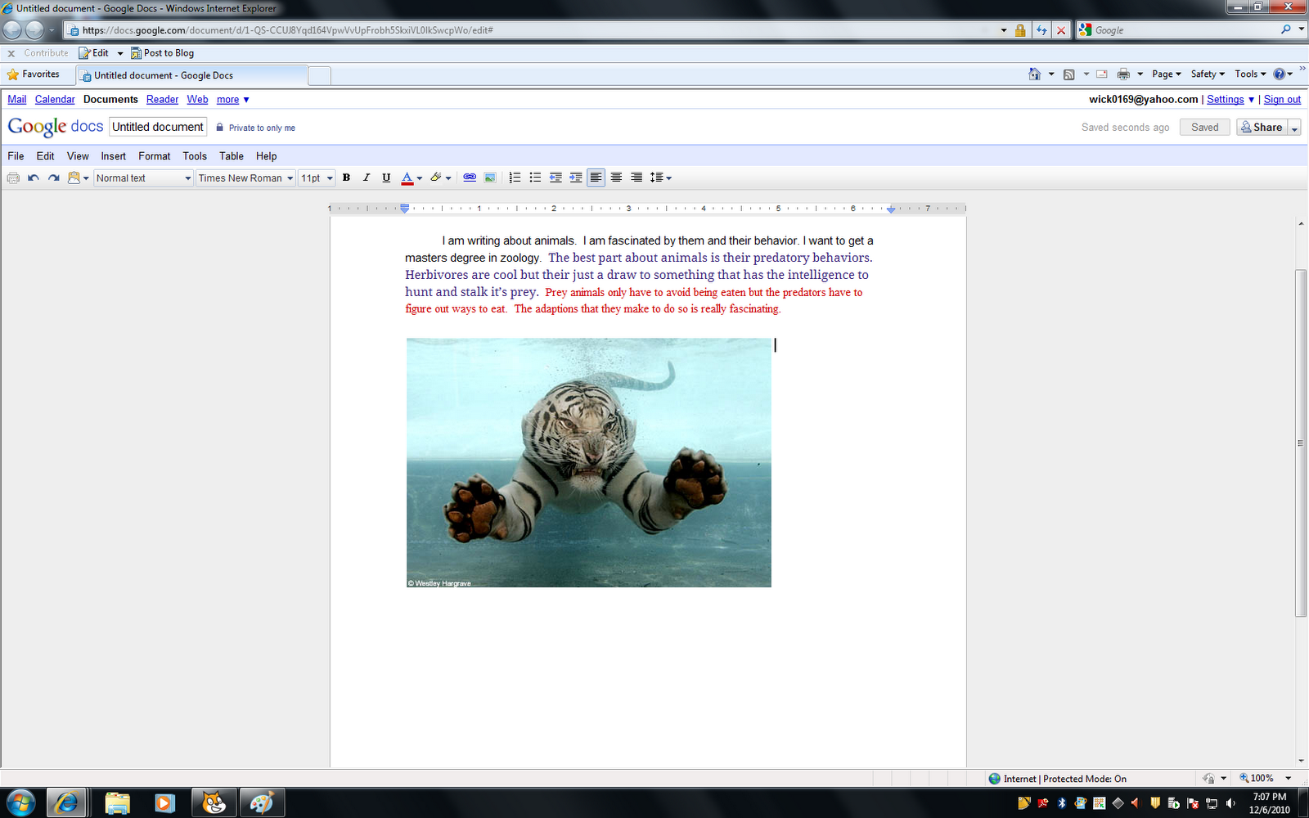Open the Times New Roman font dropdown
This screenshot has width=1309, height=818.
(x=245, y=178)
